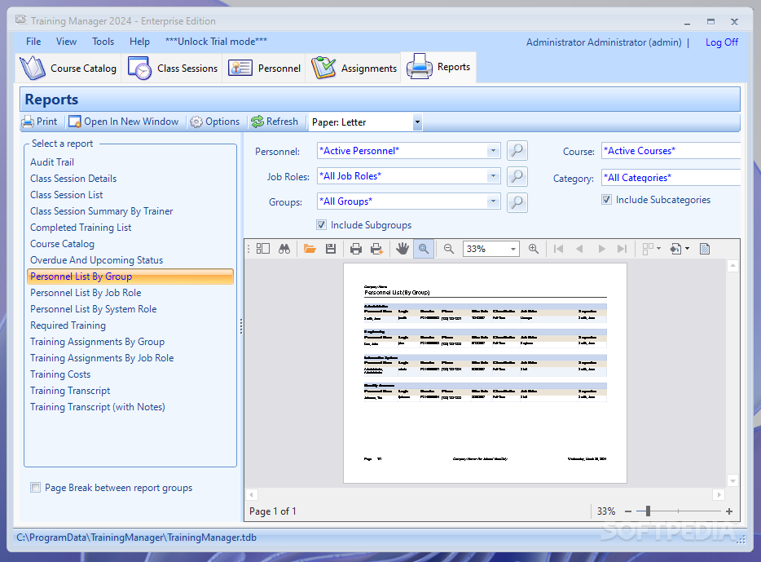Go to previous report page
761x562 pixels.
579,249
